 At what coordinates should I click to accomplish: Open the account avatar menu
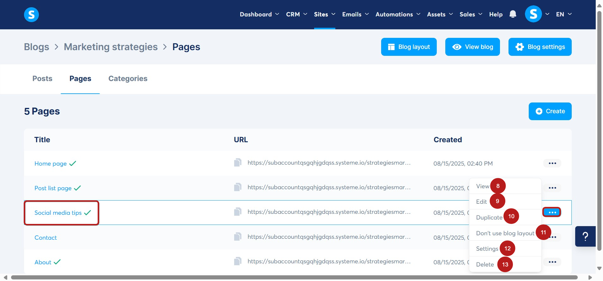533,14
